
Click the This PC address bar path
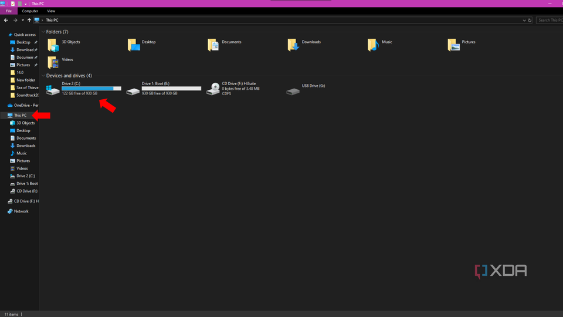[52, 20]
